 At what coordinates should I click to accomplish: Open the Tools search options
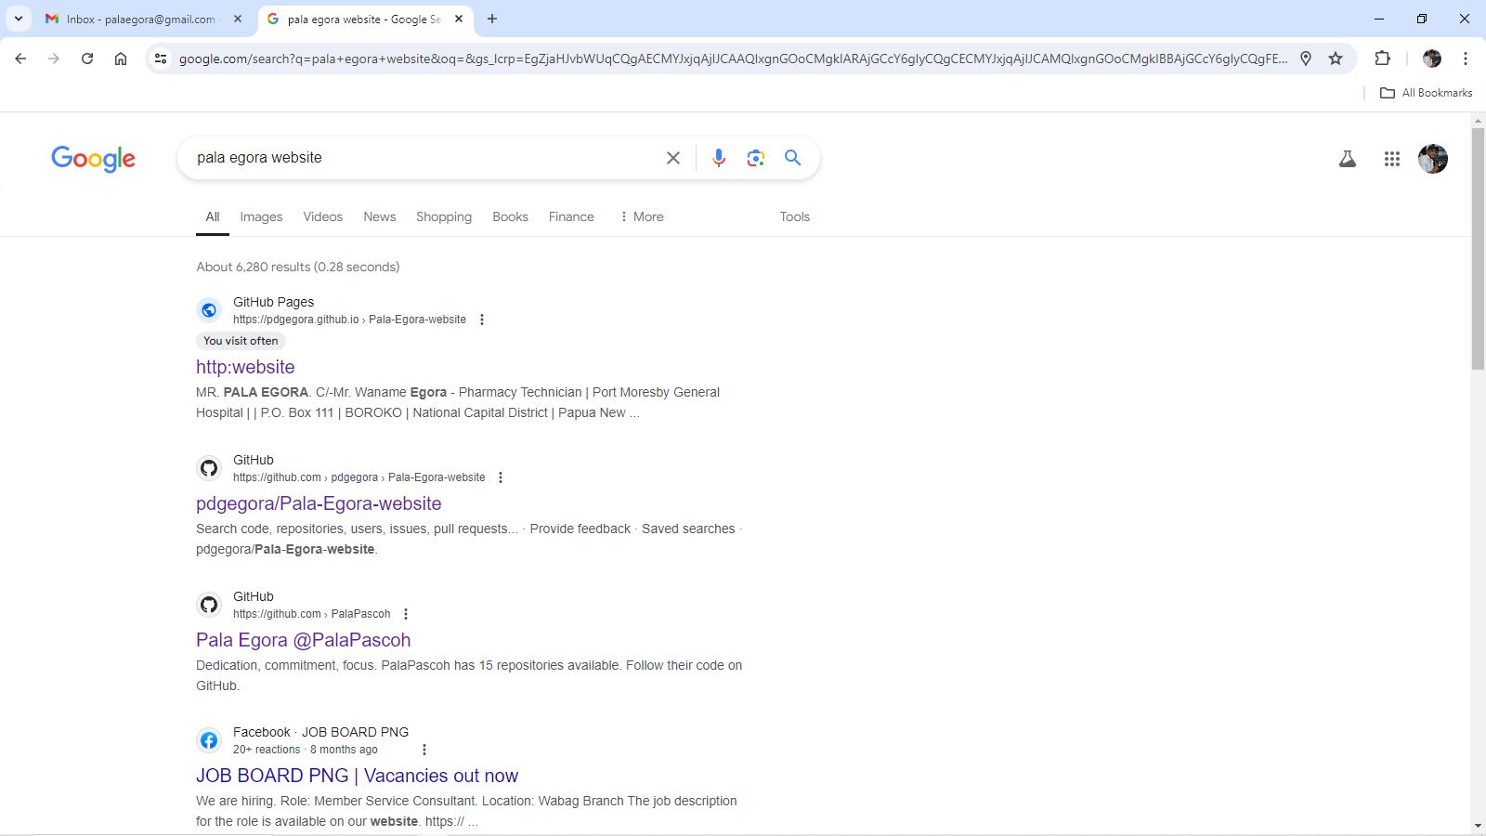click(x=795, y=216)
